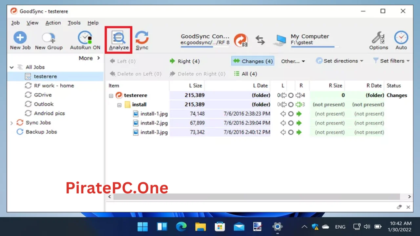Open the Action menu
The height and width of the screenshot is (236, 420).
coord(53,23)
